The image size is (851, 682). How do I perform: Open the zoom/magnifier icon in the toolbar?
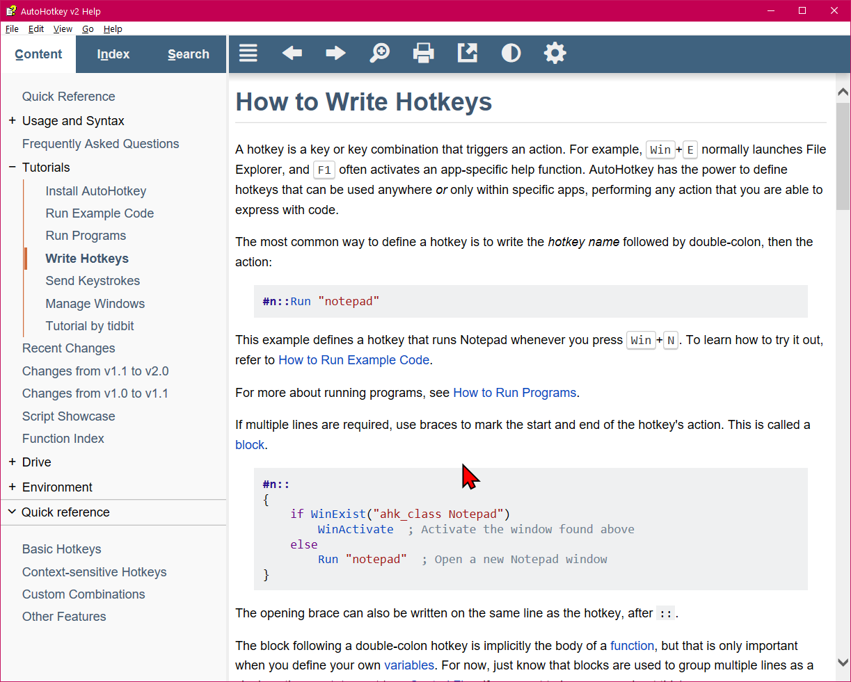(x=380, y=53)
